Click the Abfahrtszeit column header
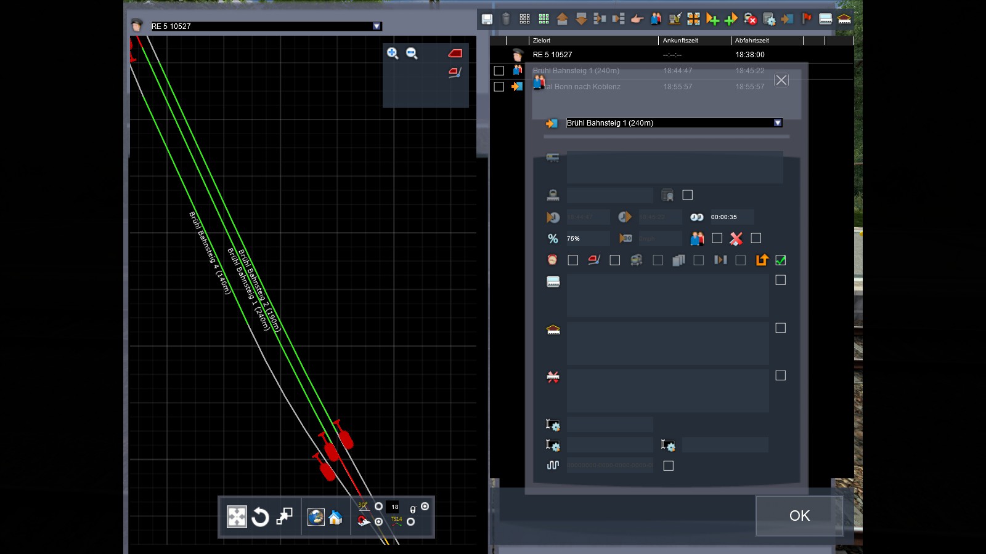The height and width of the screenshot is (554, 986). point(752,41)
